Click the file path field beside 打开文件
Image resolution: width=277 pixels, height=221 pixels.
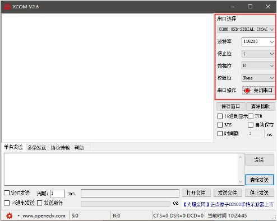tap(130, 193)
